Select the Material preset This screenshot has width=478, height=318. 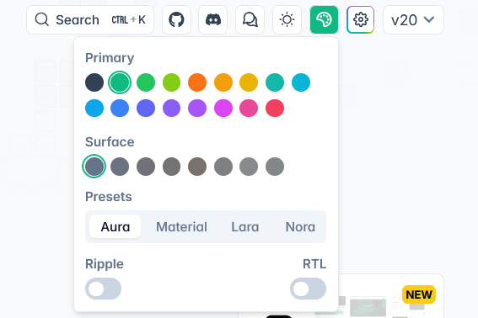[x=181, y=226]
